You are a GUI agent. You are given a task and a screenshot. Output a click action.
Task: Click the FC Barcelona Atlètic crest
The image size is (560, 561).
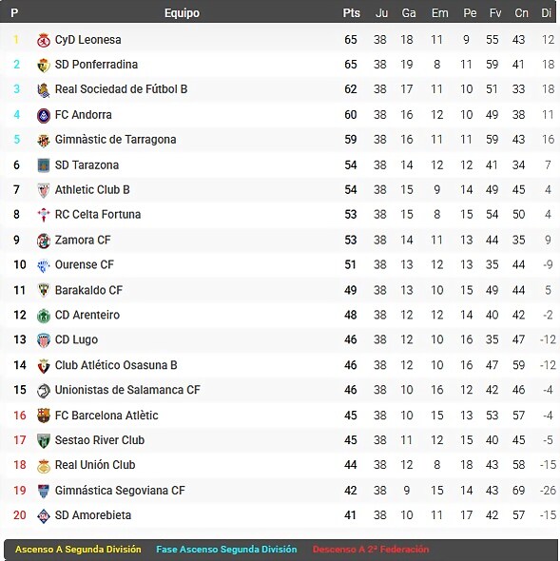click(x=44, y=416)
